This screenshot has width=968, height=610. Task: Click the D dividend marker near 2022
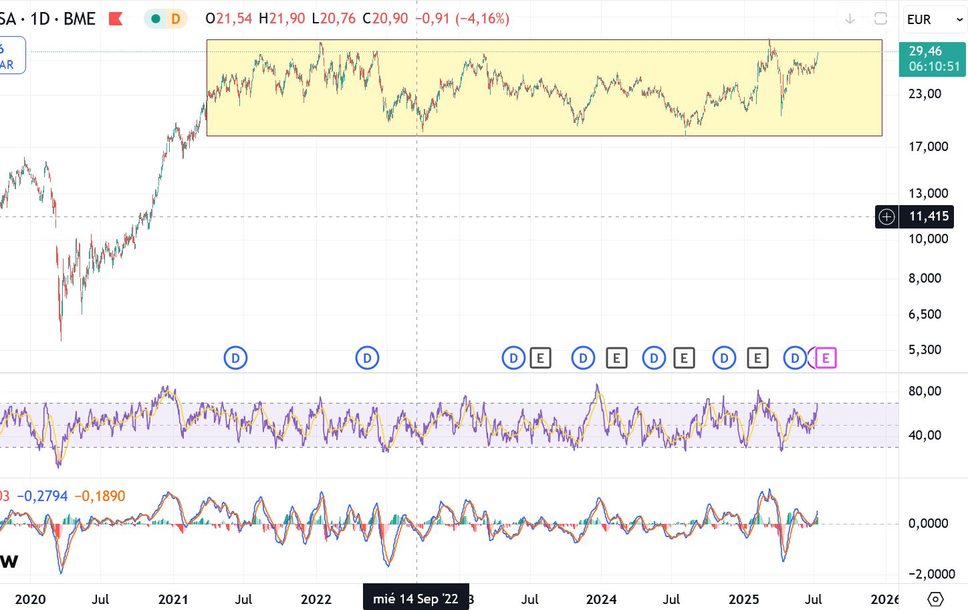coord(367,358)
